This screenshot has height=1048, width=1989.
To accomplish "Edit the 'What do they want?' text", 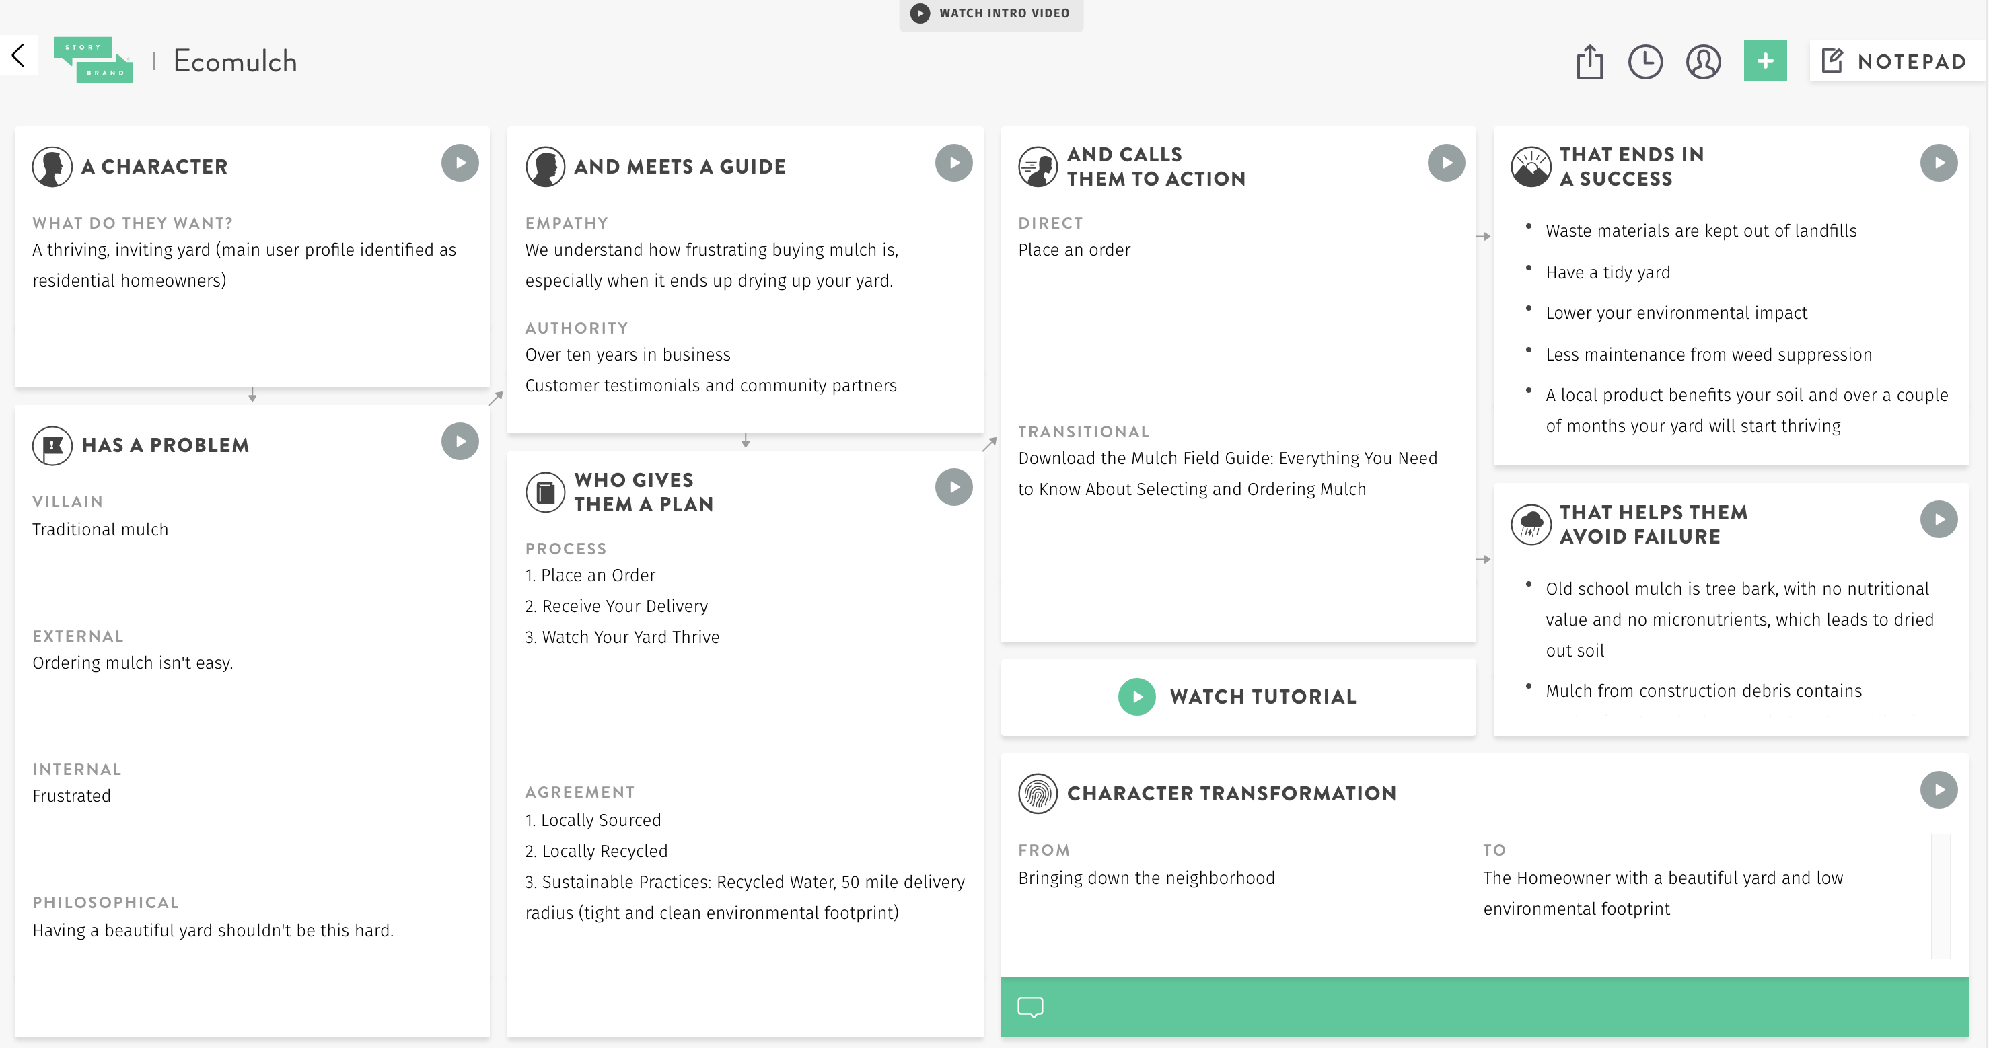I will click(x=244, y=265).
